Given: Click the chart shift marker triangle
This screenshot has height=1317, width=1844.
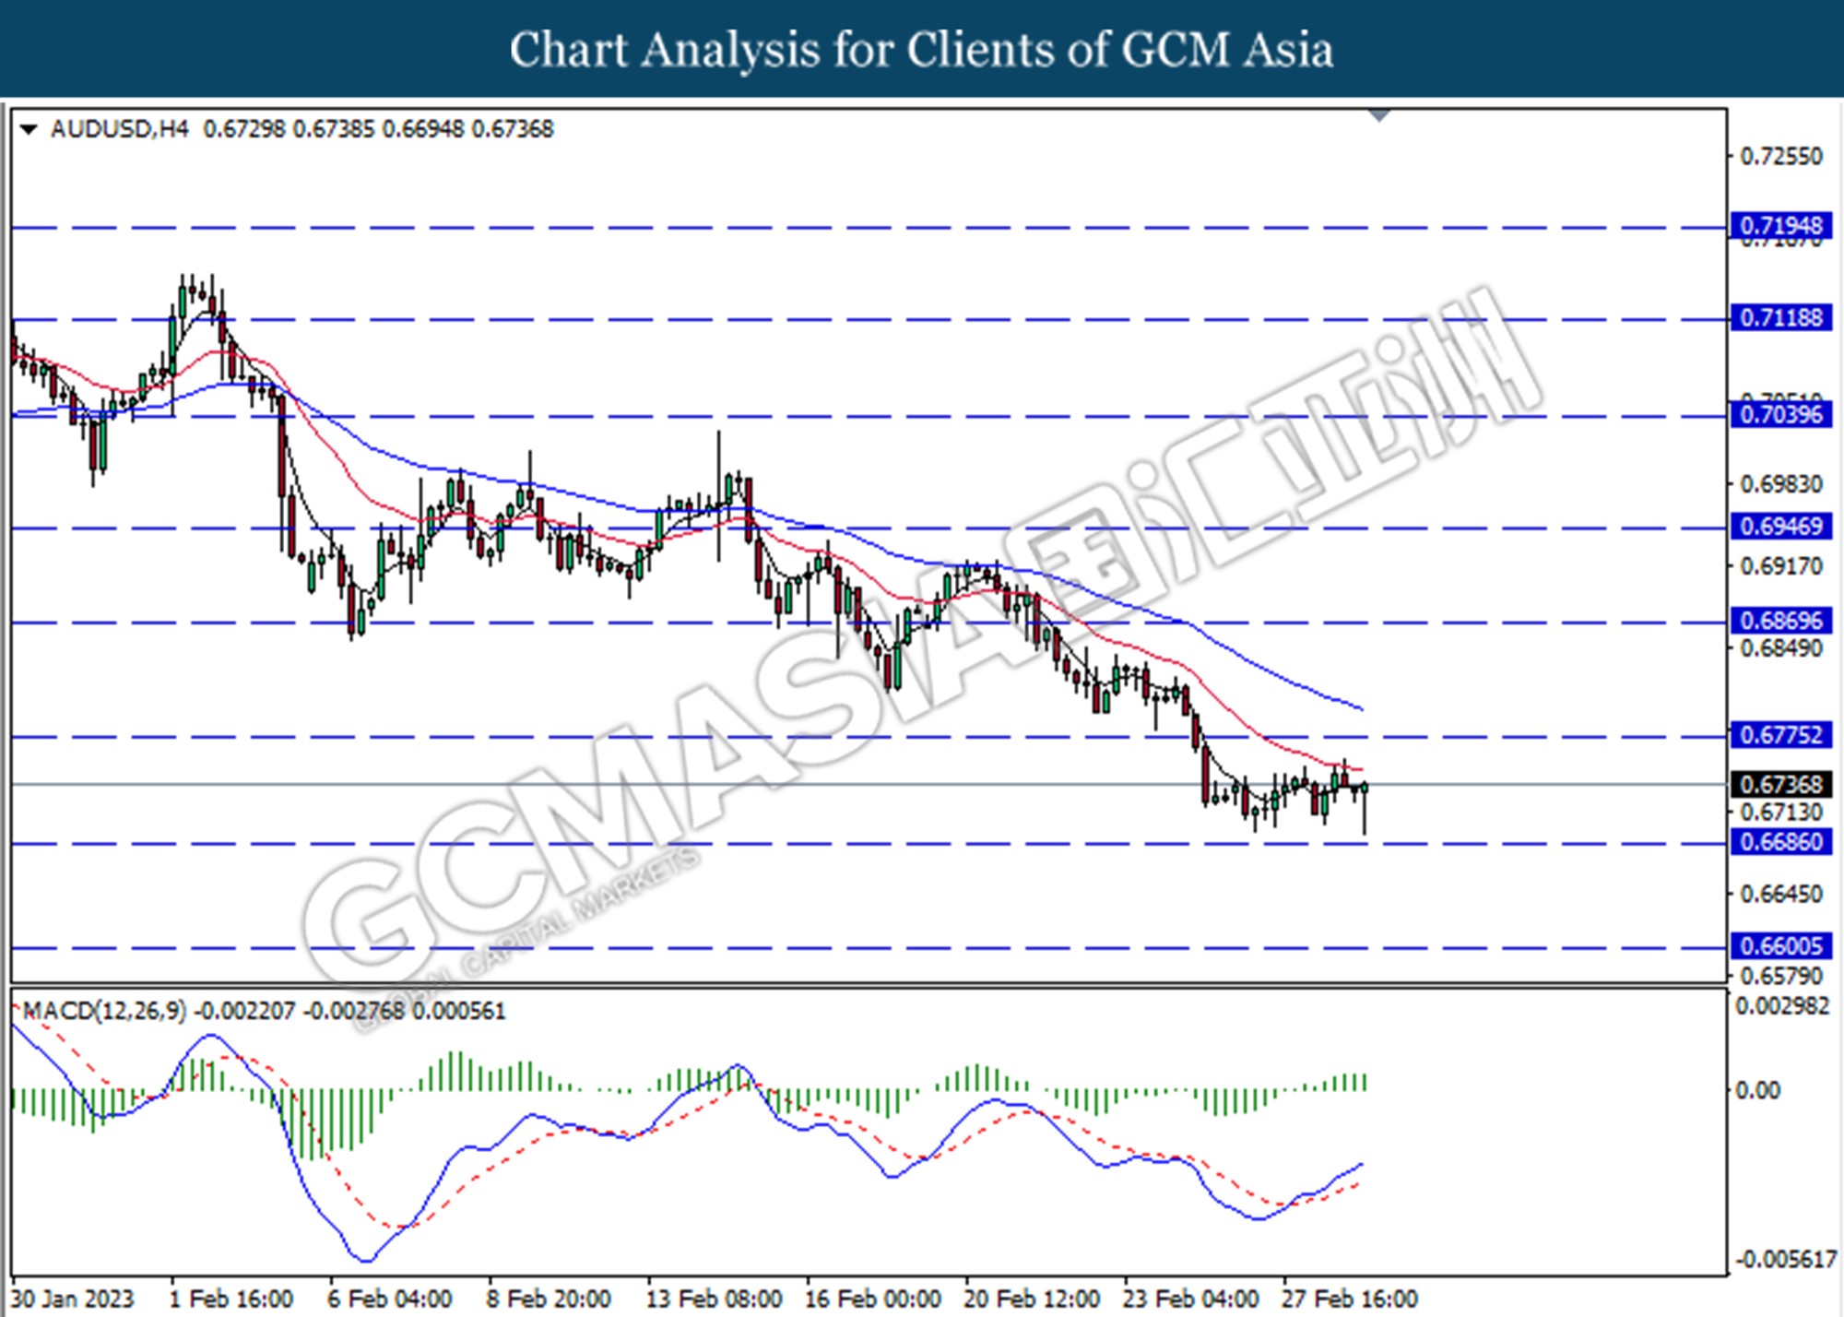Looking at the screenshot, I should pyautogui.click(x=1379, y=115).
